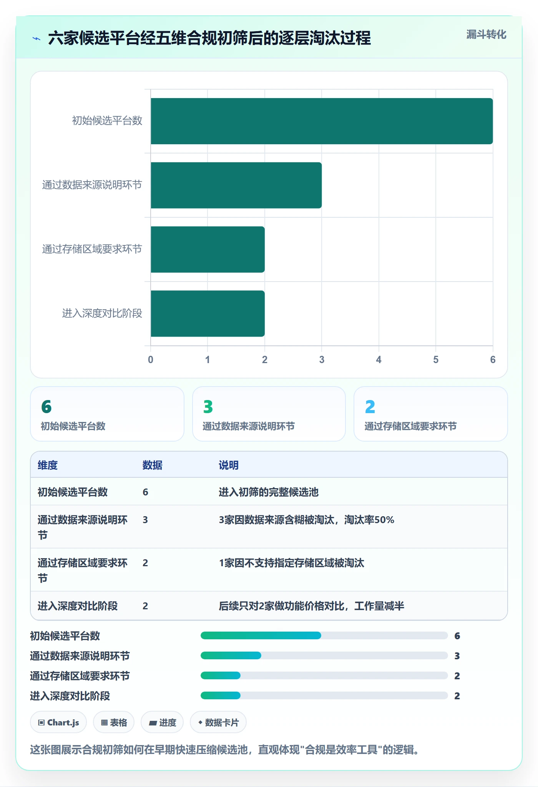Click cell 后续只对2家做功能价格对比,工作量减半
Viewport: 538px width, 787px height.
pyautogui.click(x=311, y=606)
